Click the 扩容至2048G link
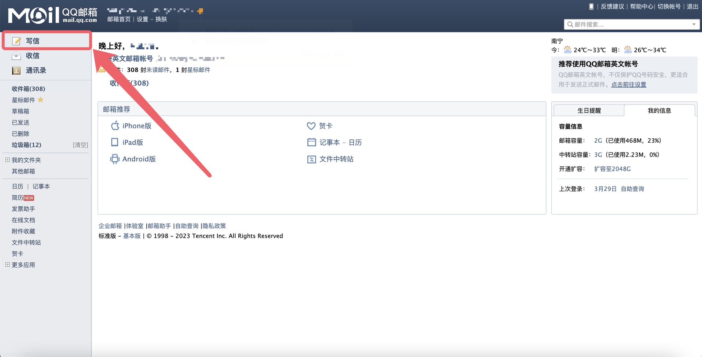This screenshot has width=702, height=357. 612,169
